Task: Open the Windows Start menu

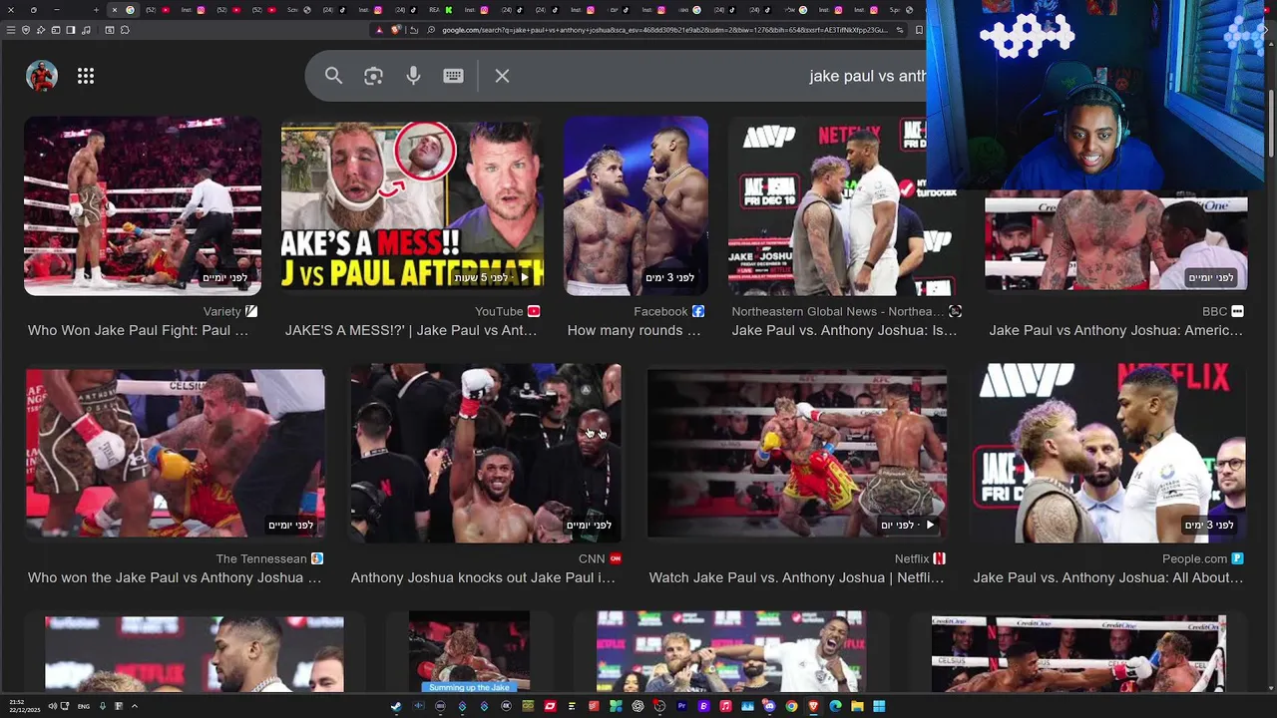Action: point(879,706)
